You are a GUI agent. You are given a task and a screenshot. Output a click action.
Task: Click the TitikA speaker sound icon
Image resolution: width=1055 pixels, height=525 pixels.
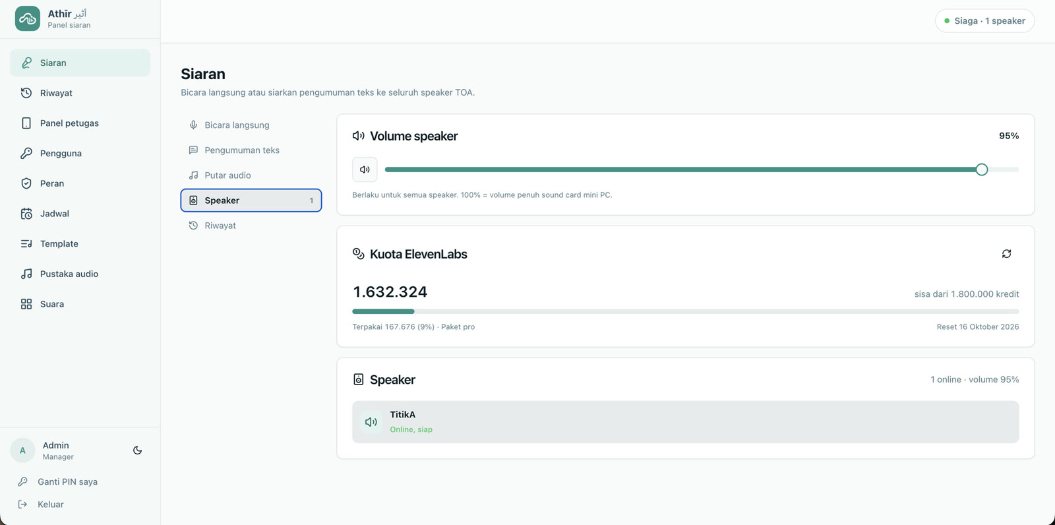[371, 422]
